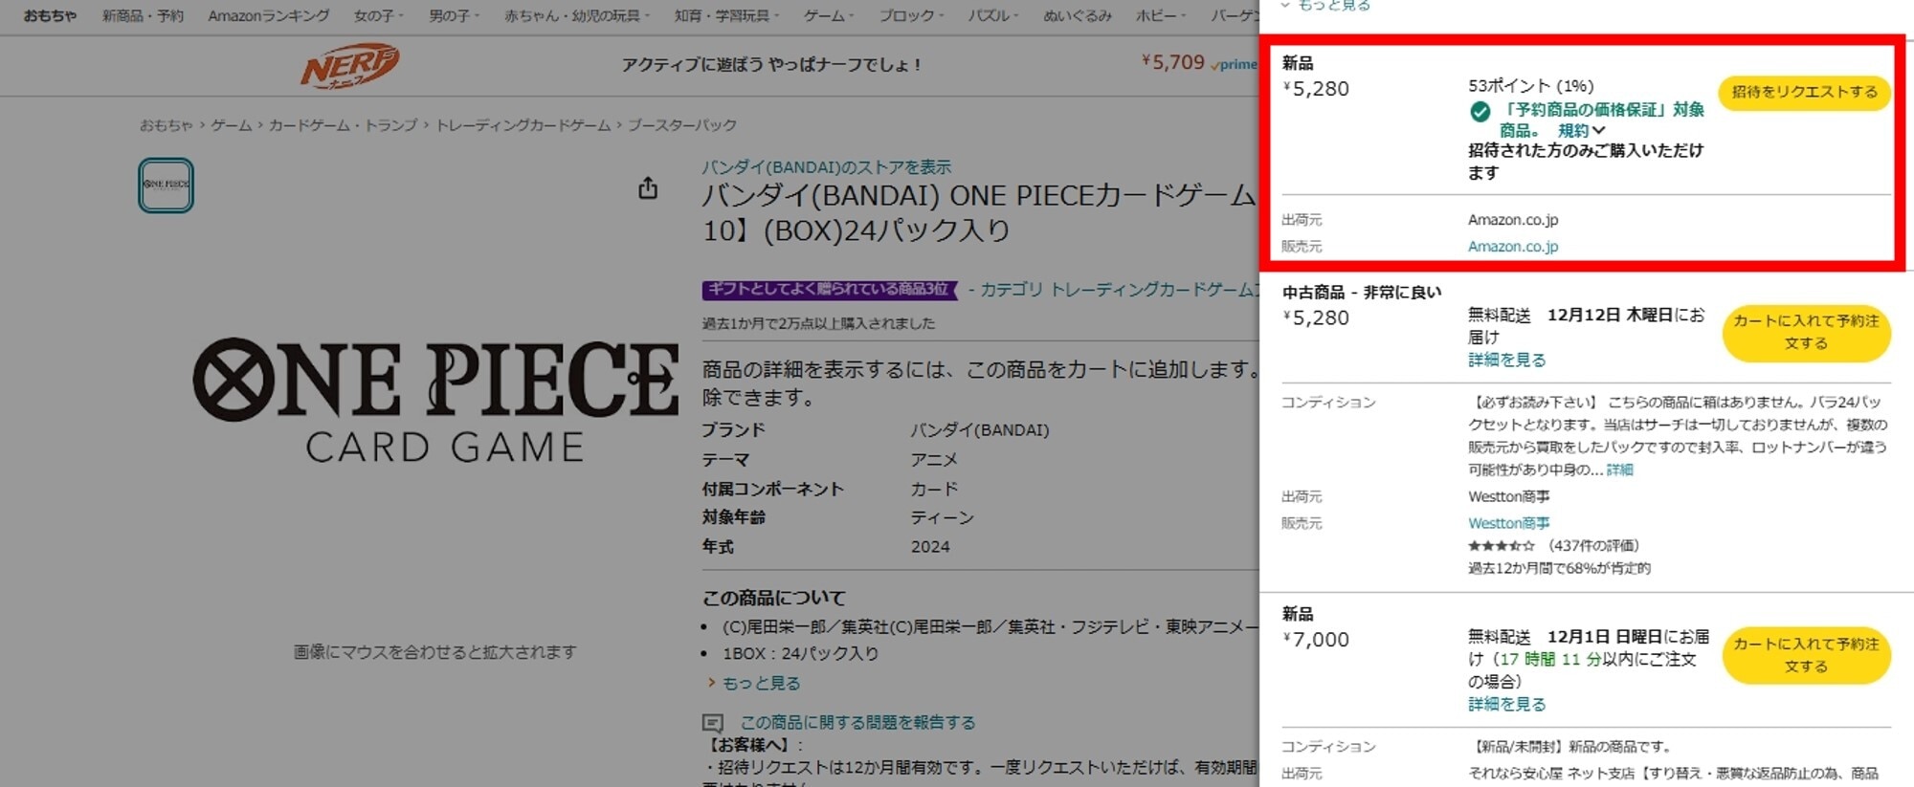Click the report issue speech bubble icon
1914x787 pixels.
click(x=713, y=723)
